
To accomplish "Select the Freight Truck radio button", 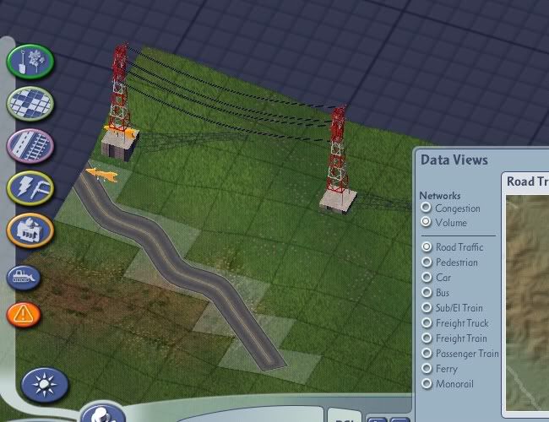I will click(x=427, y=322).
